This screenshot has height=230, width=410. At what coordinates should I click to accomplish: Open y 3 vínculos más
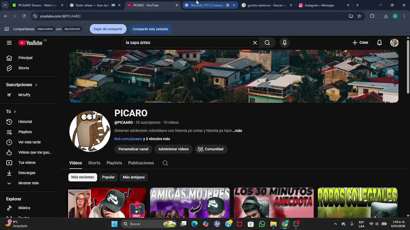[x=157, y=139]
